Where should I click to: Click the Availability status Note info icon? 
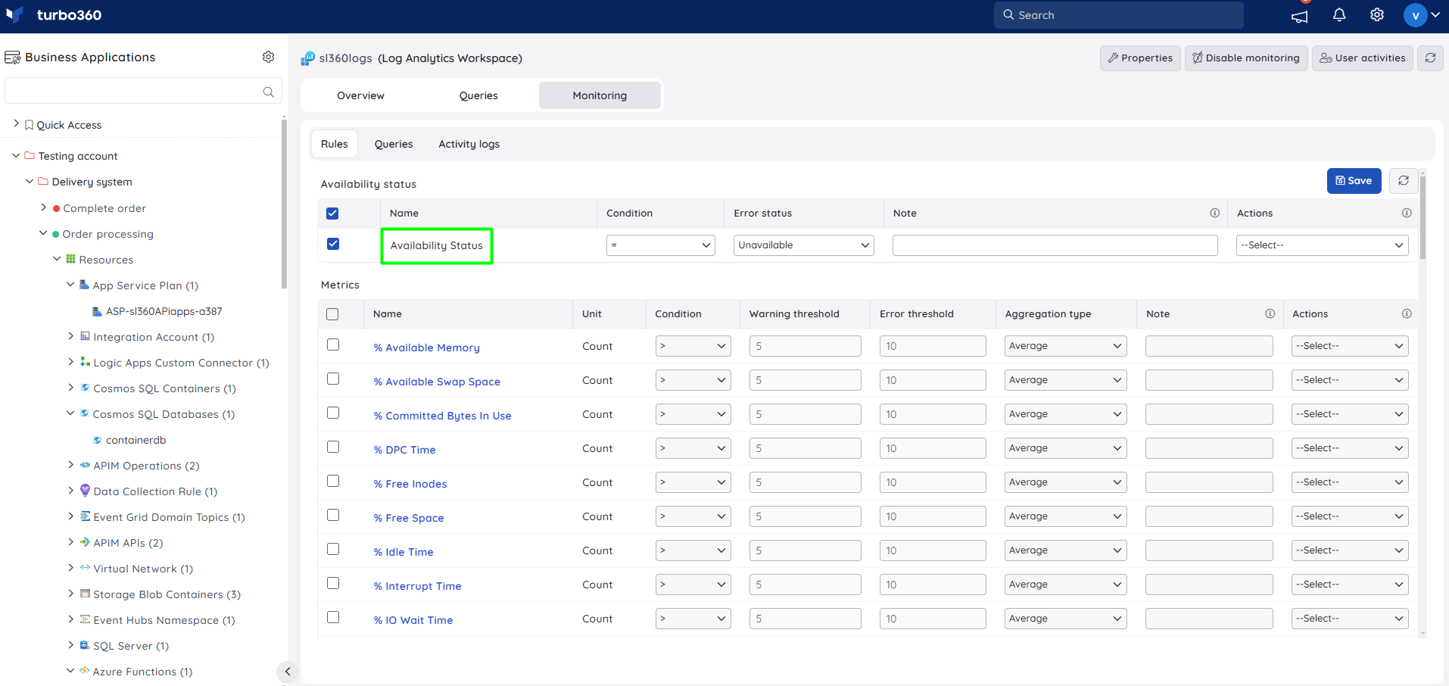coord(1214,214)
